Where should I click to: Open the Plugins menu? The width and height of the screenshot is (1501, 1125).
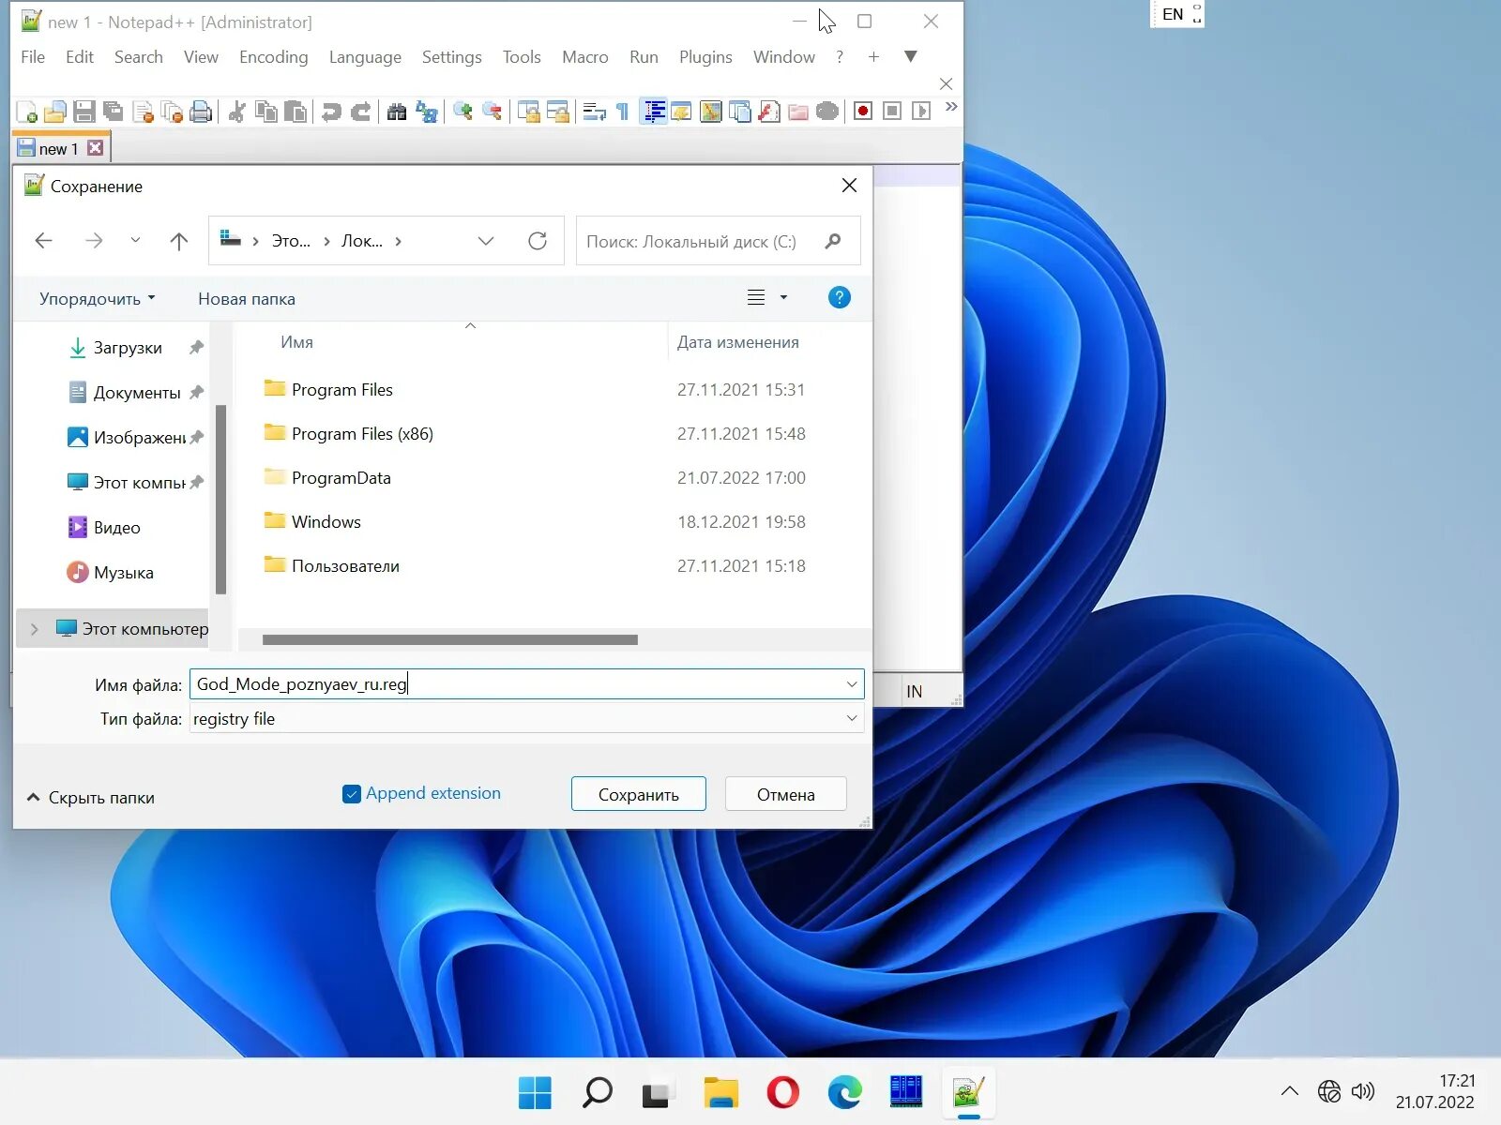click(705, 57)
